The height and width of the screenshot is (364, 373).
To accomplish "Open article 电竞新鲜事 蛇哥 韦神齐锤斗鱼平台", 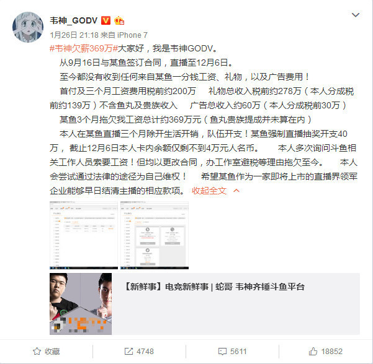I will [x=214, y=287].
